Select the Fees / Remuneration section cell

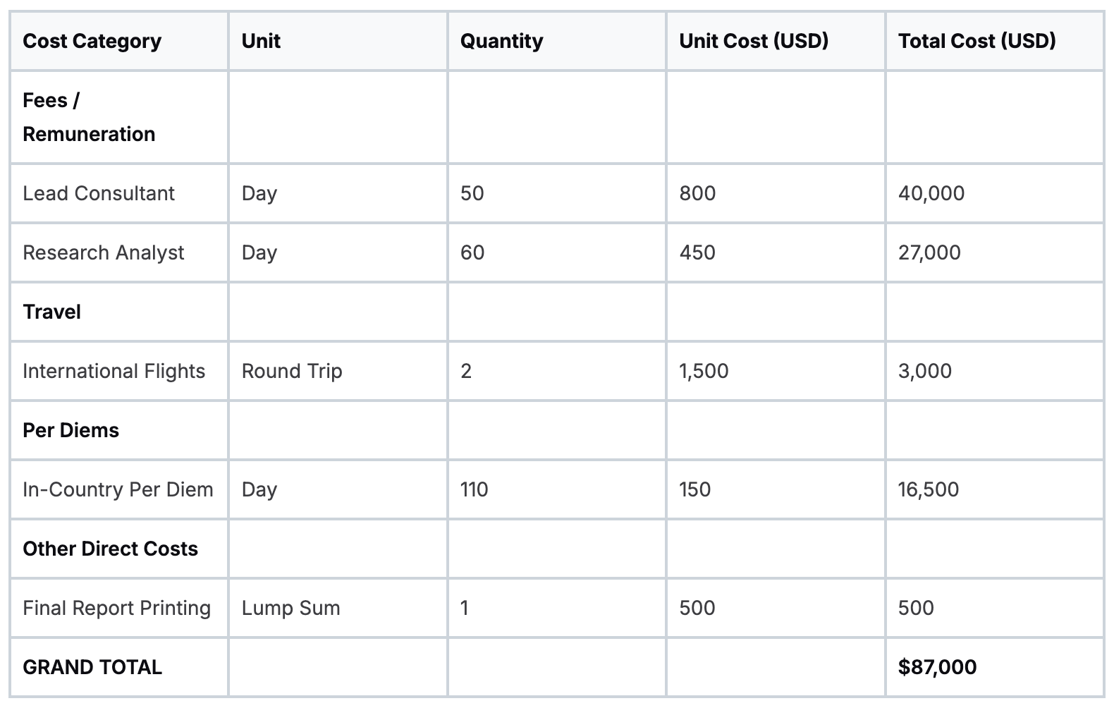(x=89, y=117)
